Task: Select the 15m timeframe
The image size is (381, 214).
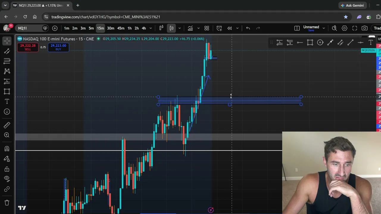Action: click(100, 28)
